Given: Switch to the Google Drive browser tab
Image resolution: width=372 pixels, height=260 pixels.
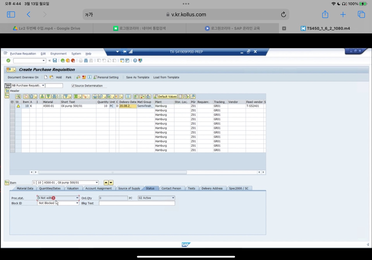Looking at the screenshot, I should coord(46,28).
